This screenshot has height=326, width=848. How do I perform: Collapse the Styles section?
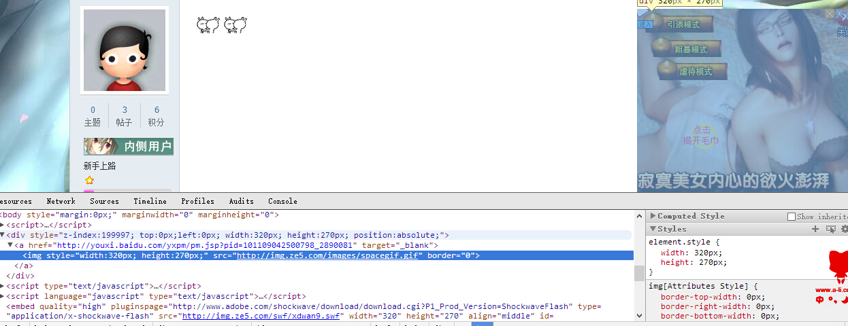coord(653,229)
